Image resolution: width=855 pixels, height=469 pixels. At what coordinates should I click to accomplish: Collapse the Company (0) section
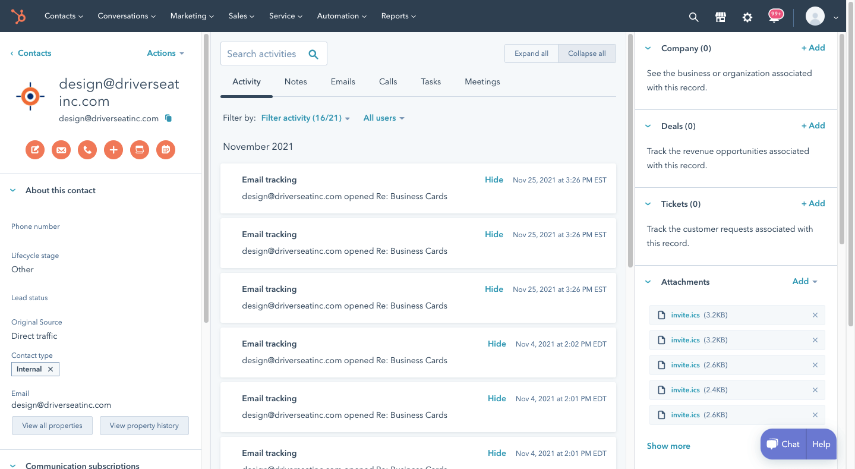[648, 48]
